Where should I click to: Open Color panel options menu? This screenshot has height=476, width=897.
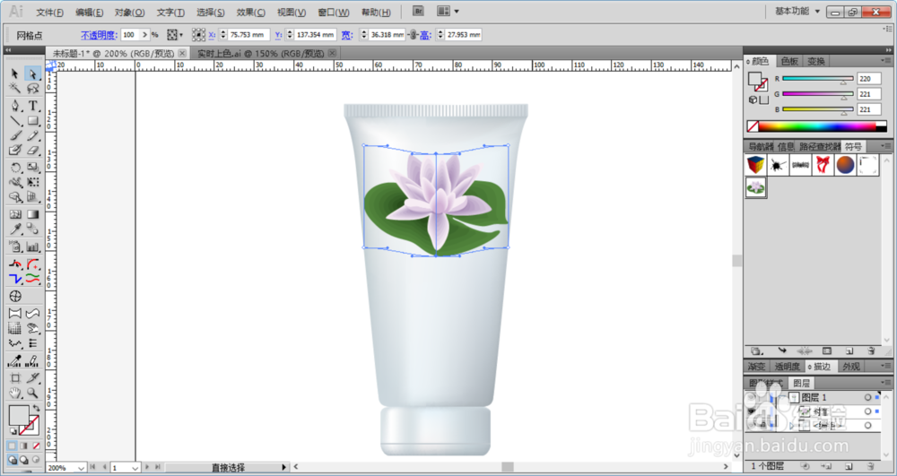point(884,61)
